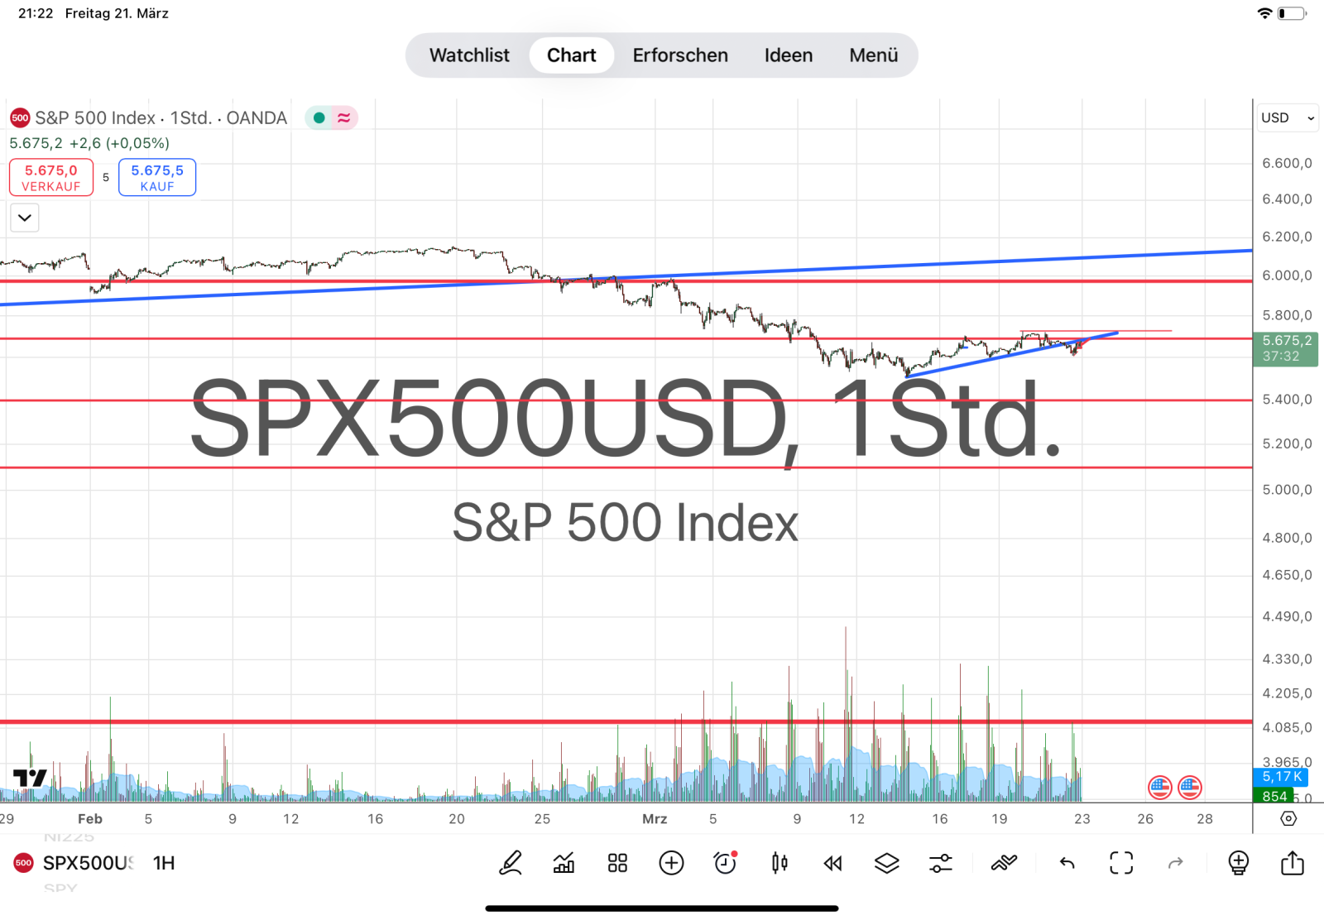Open the 1H timeframe selector
Screen dimensions: 1324x920
[164, 863]
